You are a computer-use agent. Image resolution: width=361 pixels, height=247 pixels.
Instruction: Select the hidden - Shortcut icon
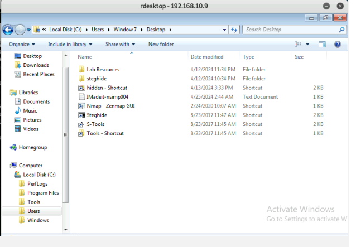tap(81, 88)
